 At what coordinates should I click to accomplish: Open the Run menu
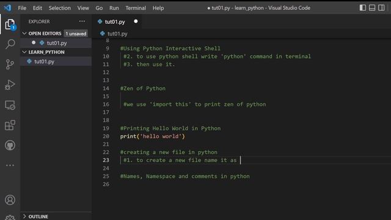point(114,8)
